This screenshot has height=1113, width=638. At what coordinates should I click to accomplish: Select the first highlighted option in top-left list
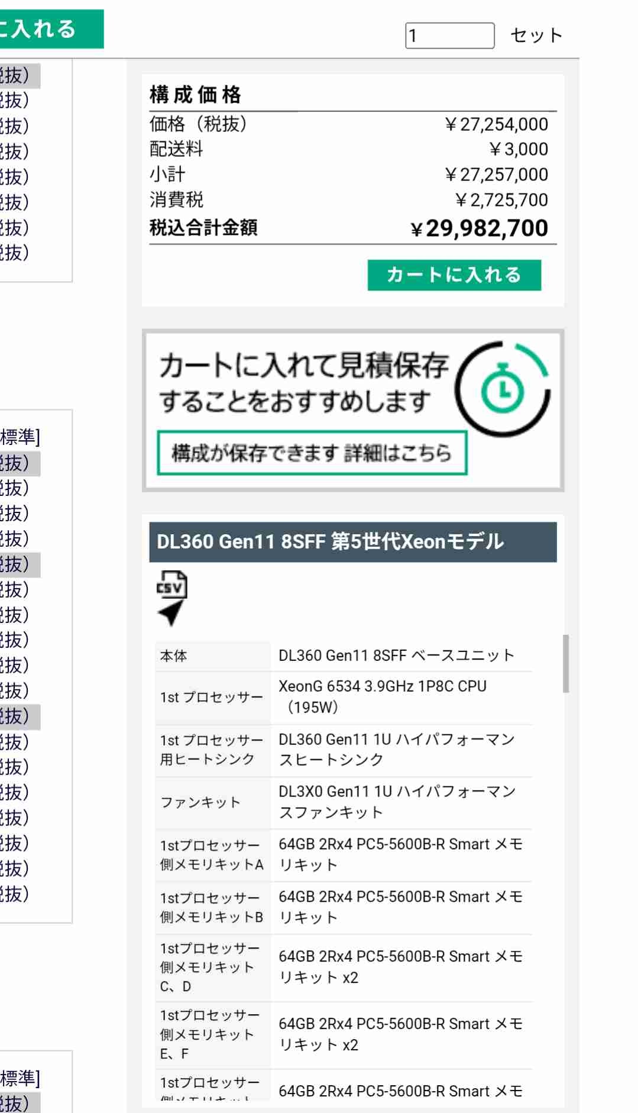coord(18,75)
